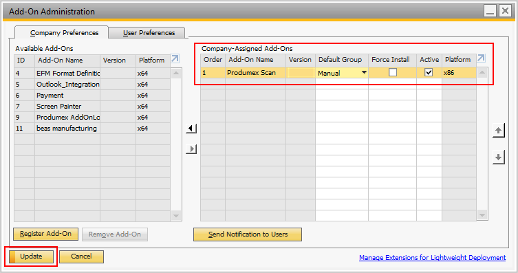Click the Version cell of Produmex Scan

coord(301,73)
